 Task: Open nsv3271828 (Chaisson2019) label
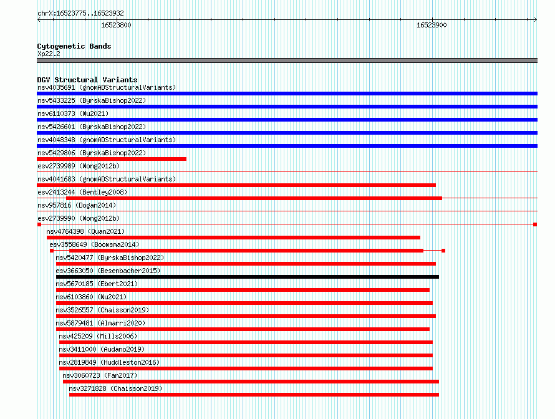[x=115, y=388]
